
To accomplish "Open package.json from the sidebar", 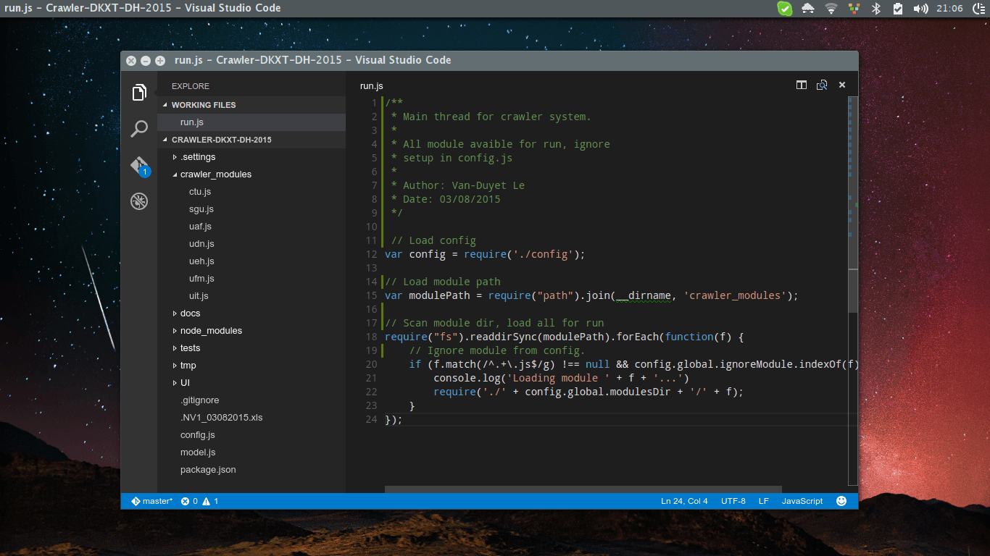I will [x=207, y=469].
